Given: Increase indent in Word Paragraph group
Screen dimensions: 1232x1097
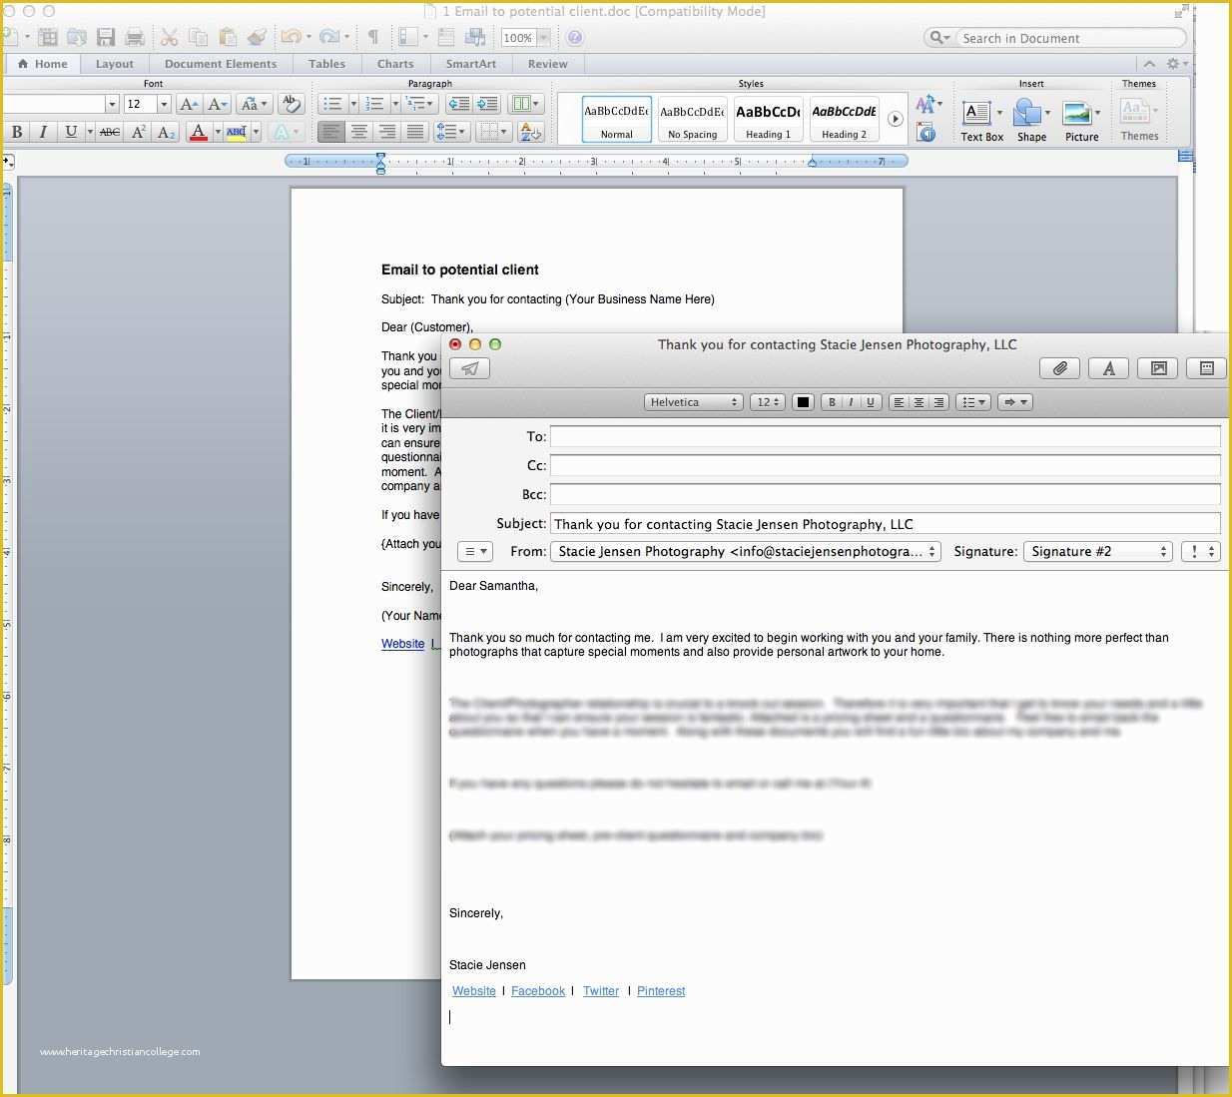Looking at the screenshot, I should (x=487, y=104).
